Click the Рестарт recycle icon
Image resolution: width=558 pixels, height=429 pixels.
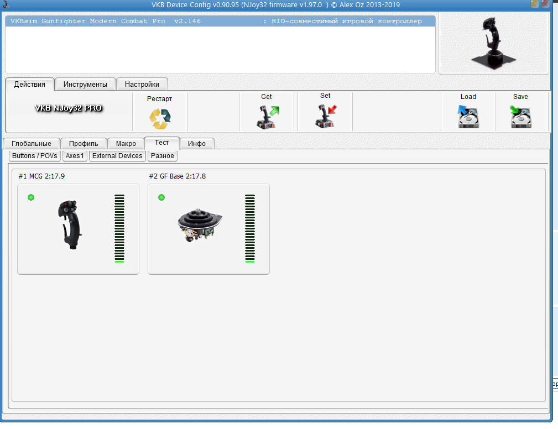point(159,117)
